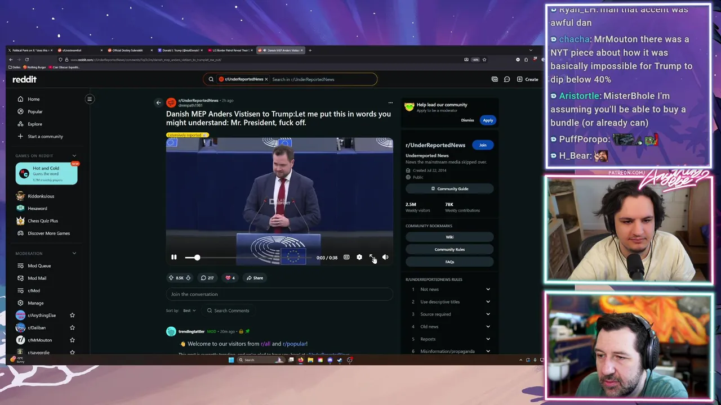Screen dimensions: 721x405
Task: Click the reddit logo
Action: pos(24,79)
